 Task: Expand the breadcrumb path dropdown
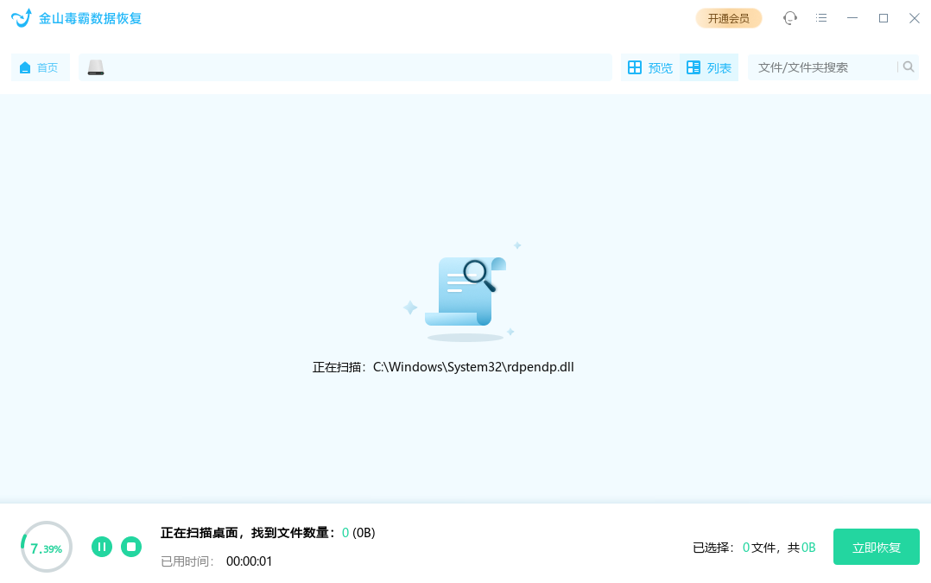[345, 67]
